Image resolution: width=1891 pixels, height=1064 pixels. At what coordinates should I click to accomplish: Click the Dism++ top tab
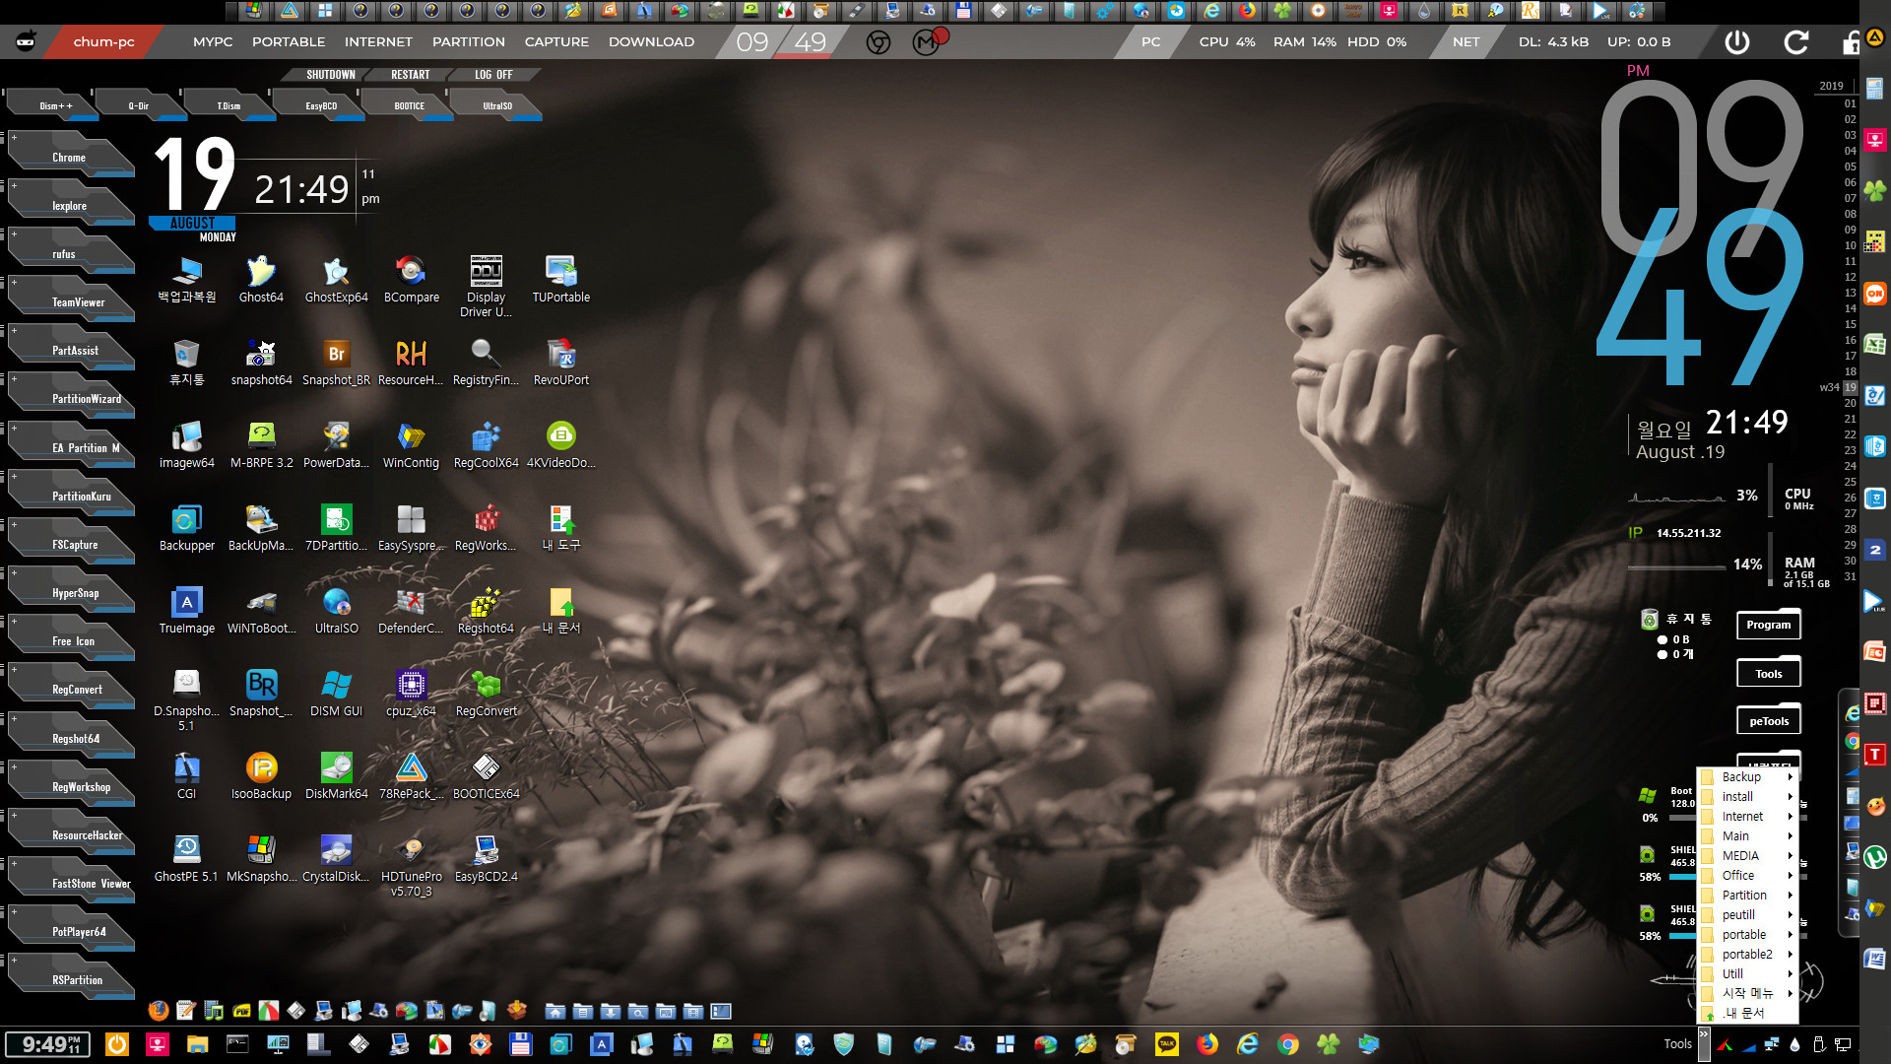coord(54,105)
